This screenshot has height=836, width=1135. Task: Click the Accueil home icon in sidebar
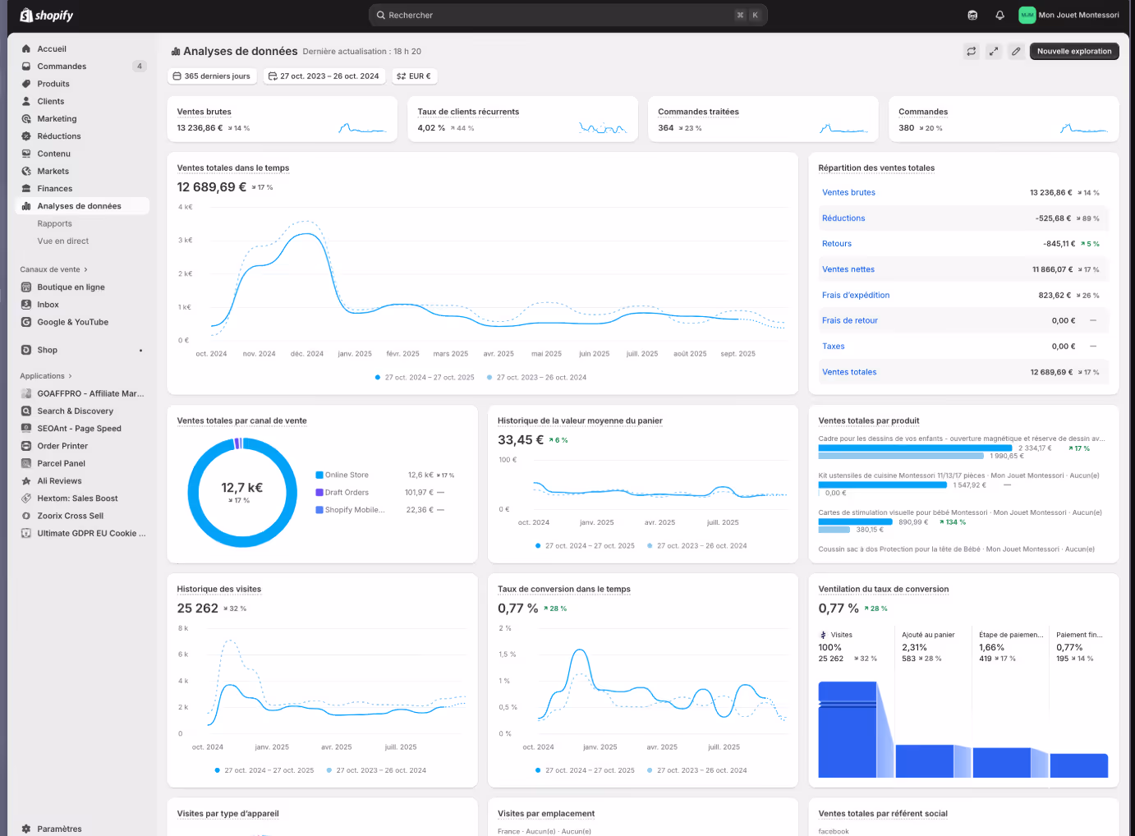pos(26,49)
